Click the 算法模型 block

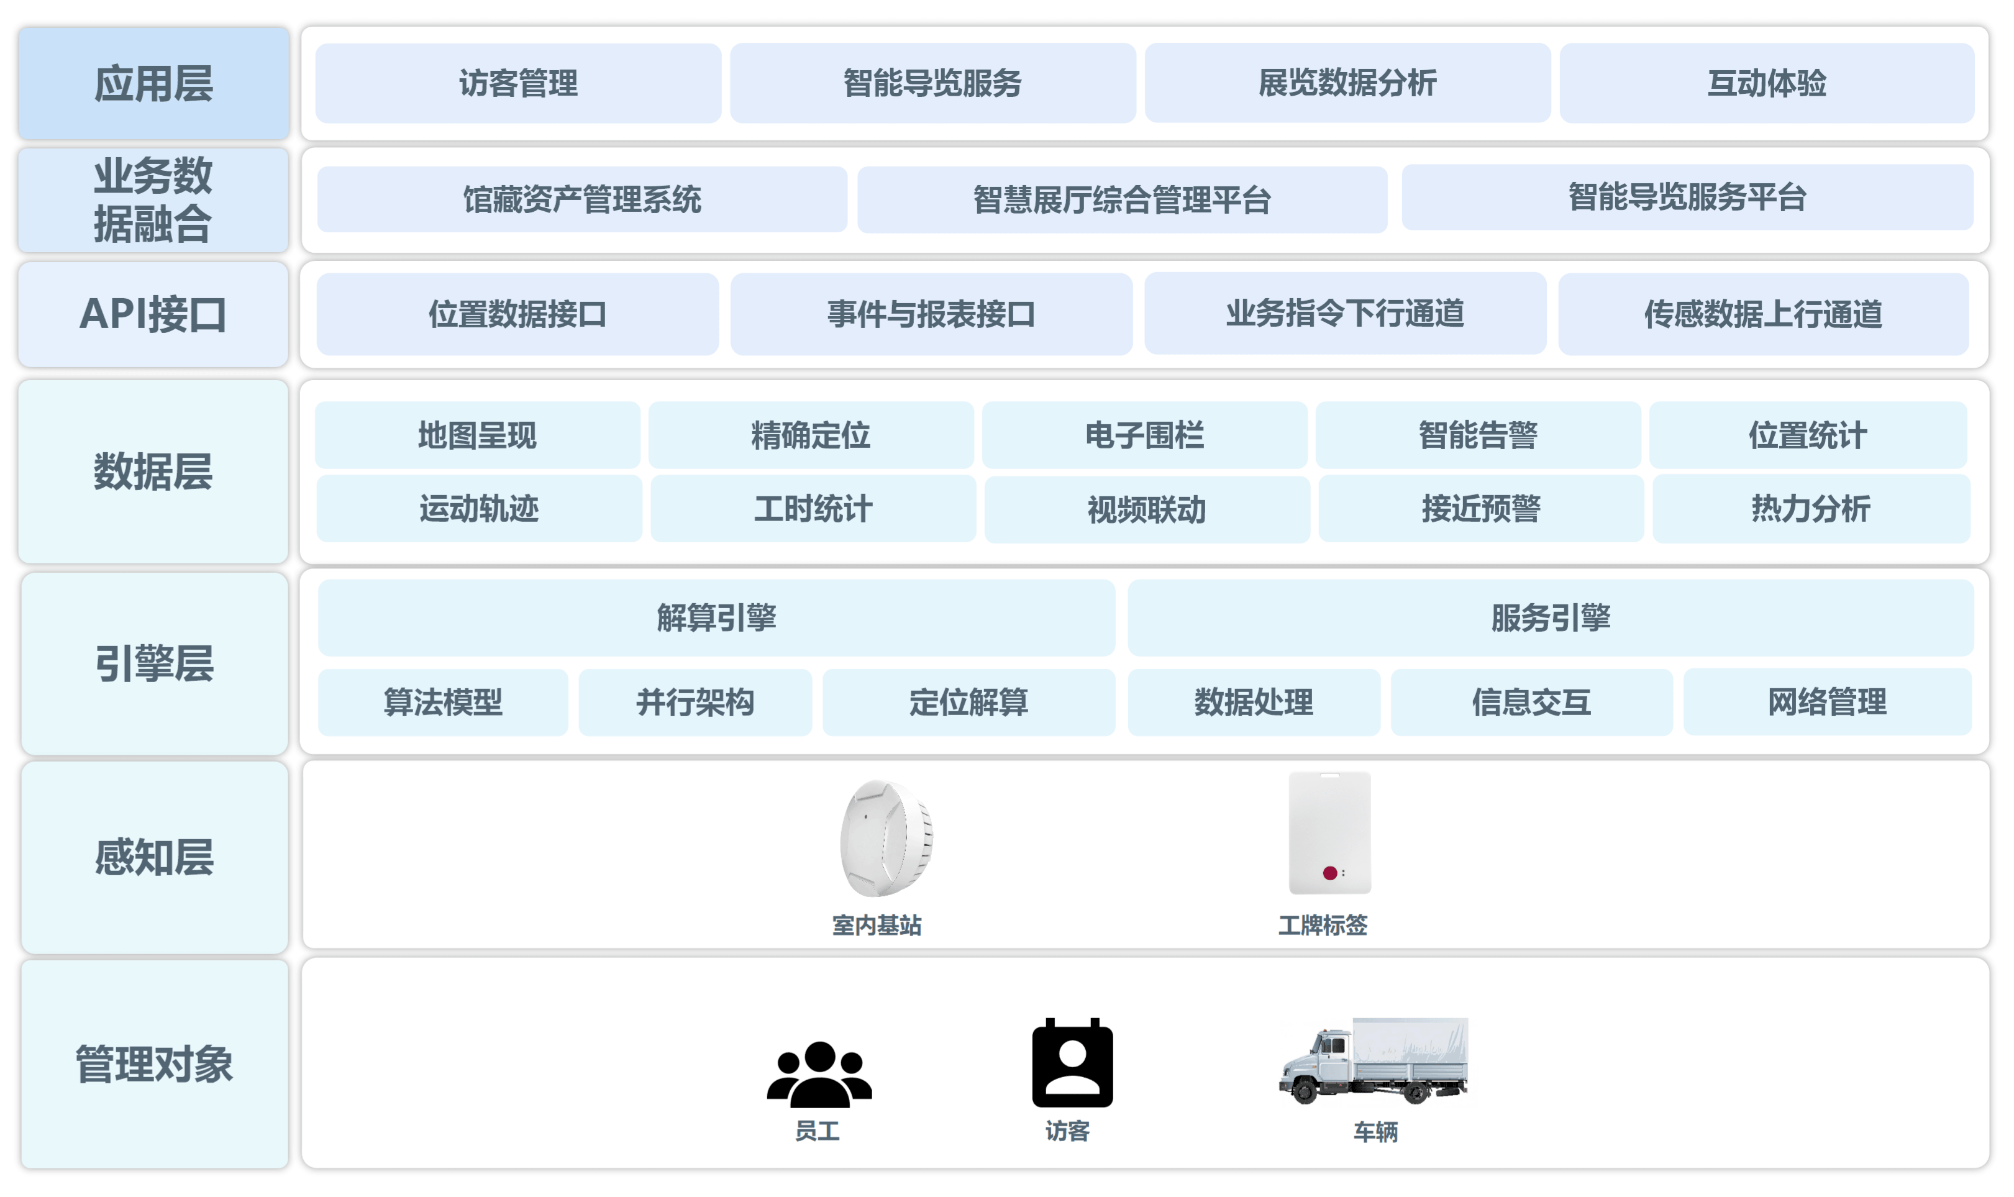[x=443, y=702]
